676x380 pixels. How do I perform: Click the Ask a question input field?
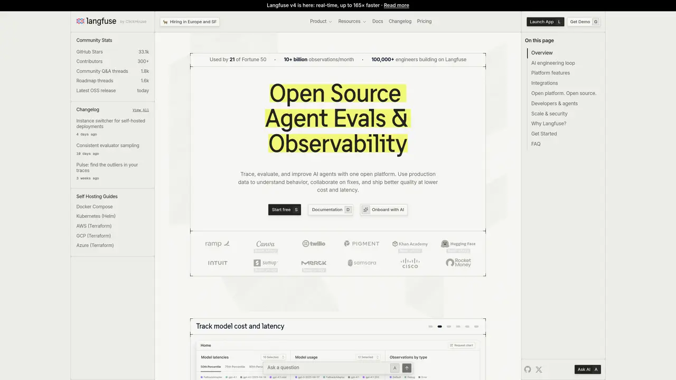(326, 368)
